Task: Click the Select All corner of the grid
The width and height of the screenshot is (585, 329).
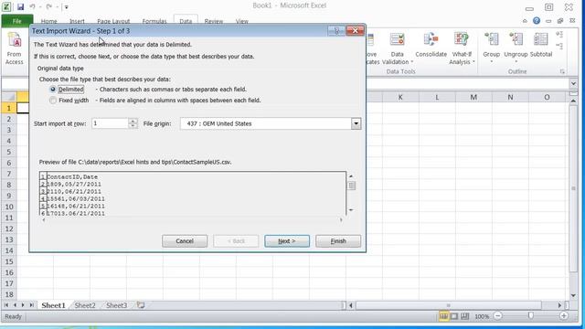Action: (9, 97)
